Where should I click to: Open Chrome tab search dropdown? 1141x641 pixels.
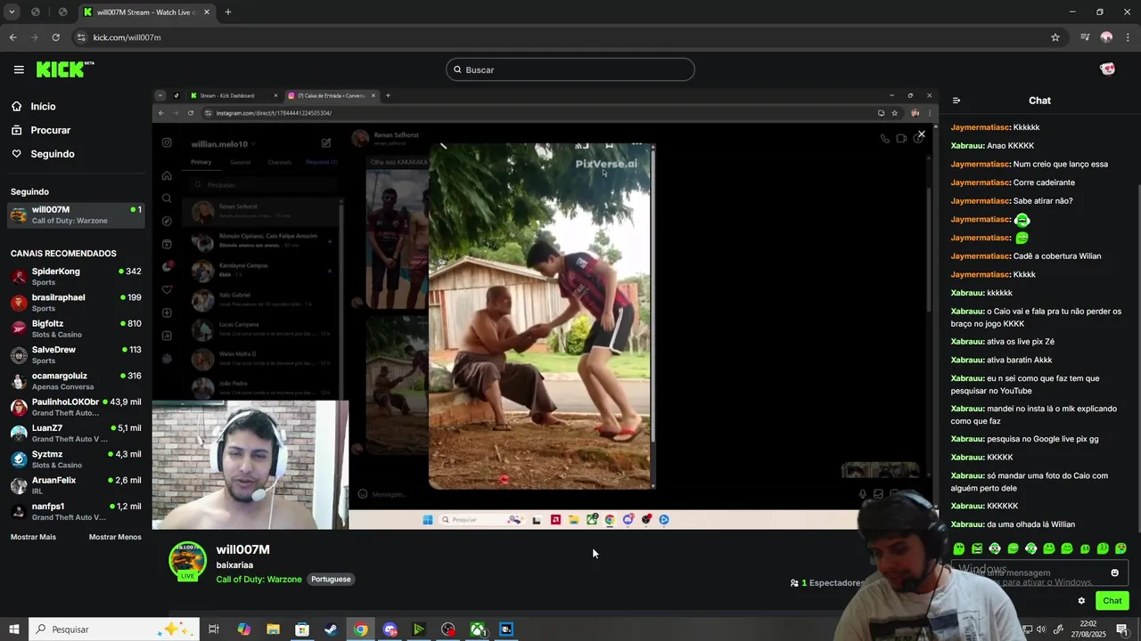pyautogui.click(x=12, y=12)
